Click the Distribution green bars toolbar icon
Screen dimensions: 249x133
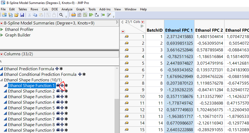[91, 15]
